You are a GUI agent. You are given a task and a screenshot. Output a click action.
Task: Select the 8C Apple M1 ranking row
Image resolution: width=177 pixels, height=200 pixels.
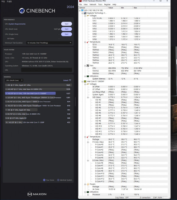[x=38, y=118]
